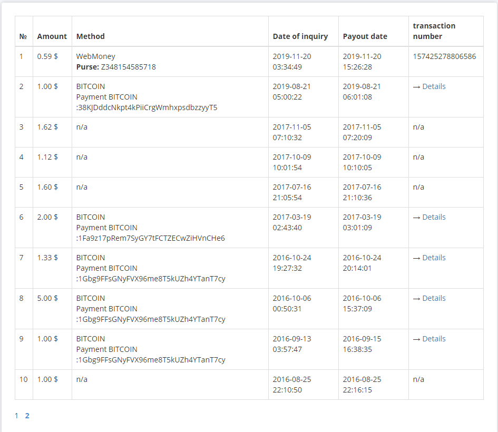Click the Date of inquiry column header
This screenshot has height=432, width=498.
(x=300, y=36)
